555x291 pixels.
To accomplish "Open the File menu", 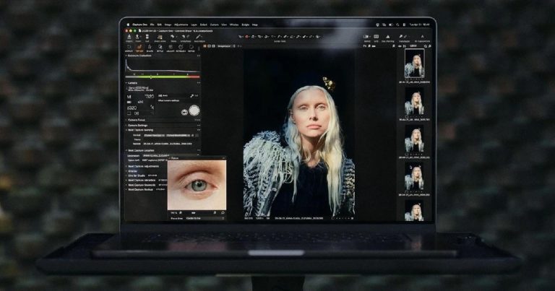I will (x=152, y=25).
